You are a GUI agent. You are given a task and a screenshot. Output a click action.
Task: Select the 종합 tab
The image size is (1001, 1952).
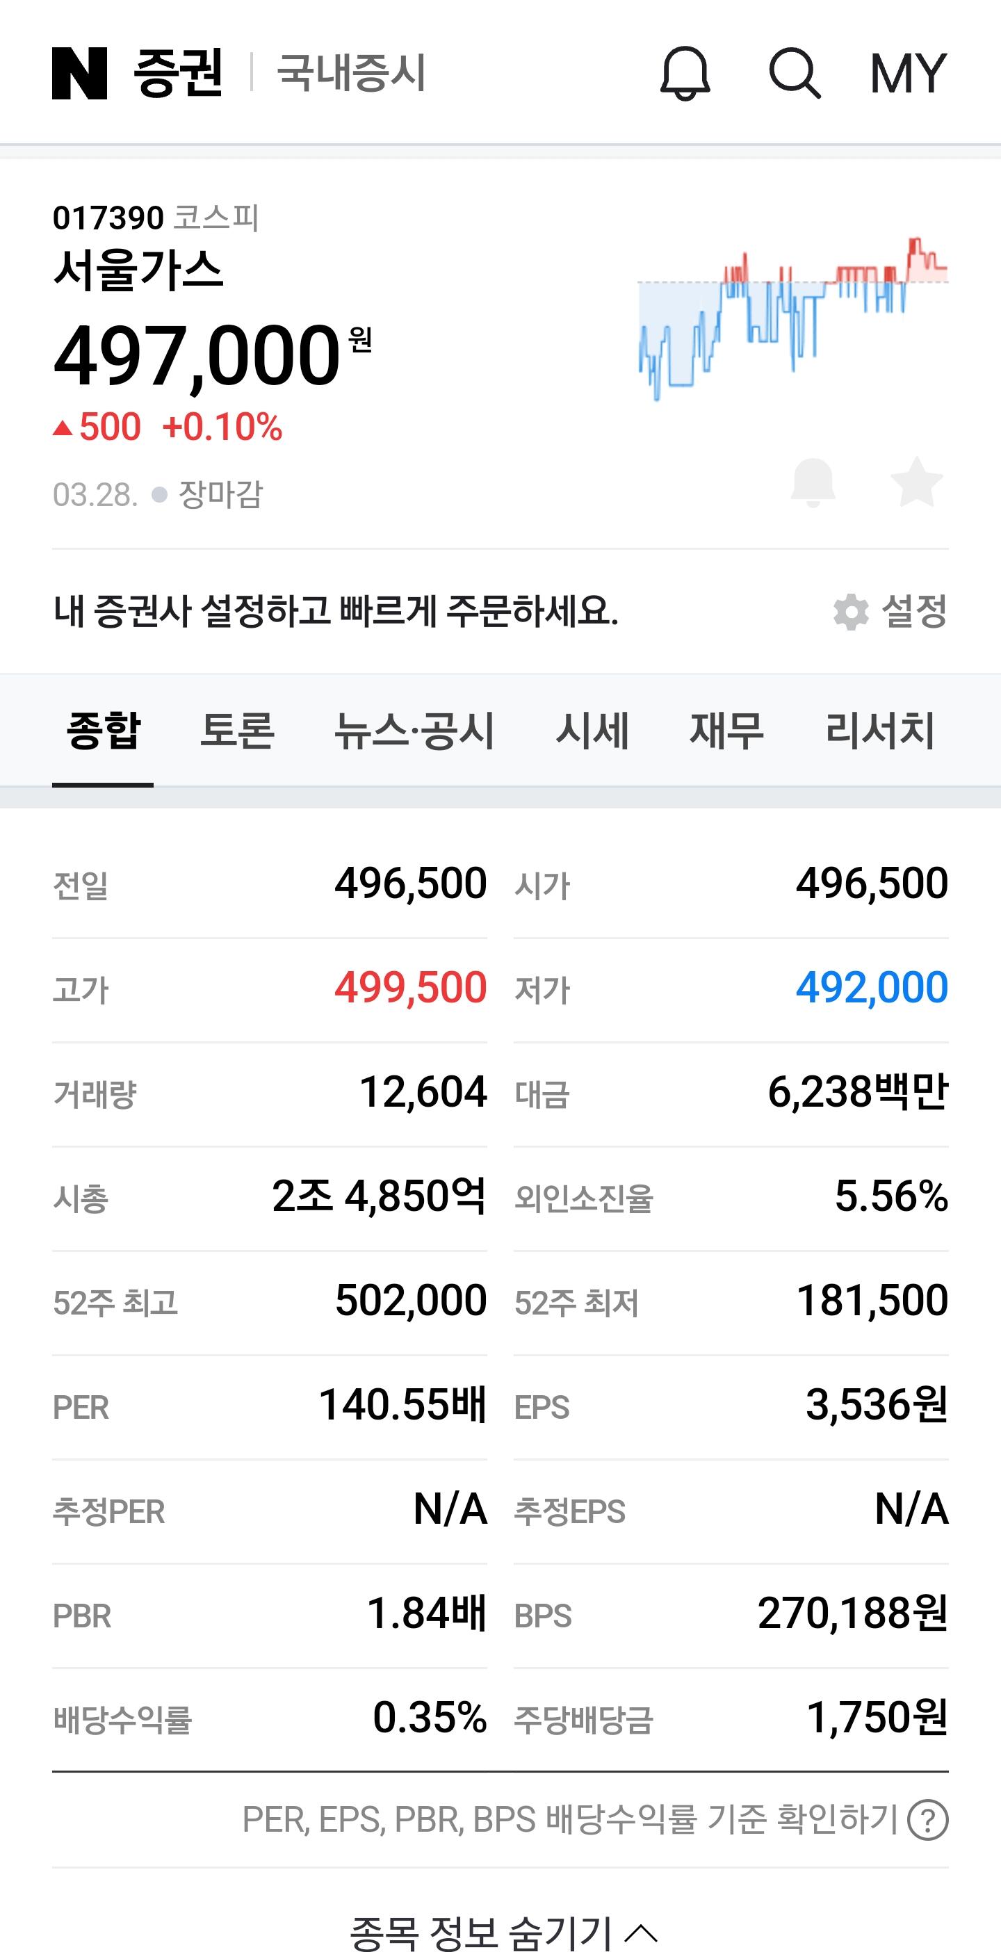click(103, 731)
